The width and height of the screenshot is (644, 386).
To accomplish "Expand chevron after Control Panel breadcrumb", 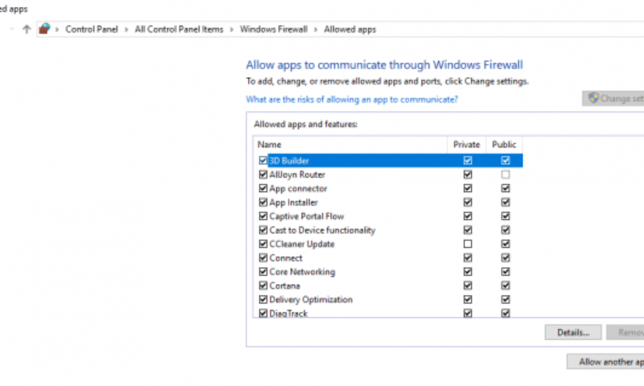I will [127, 29].
